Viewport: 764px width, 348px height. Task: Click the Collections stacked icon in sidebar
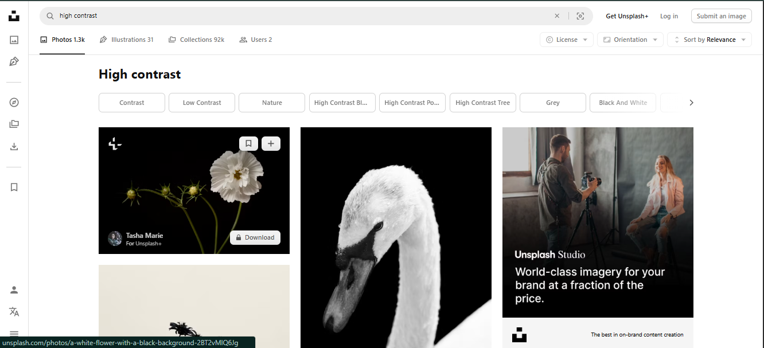click(14, 124)
